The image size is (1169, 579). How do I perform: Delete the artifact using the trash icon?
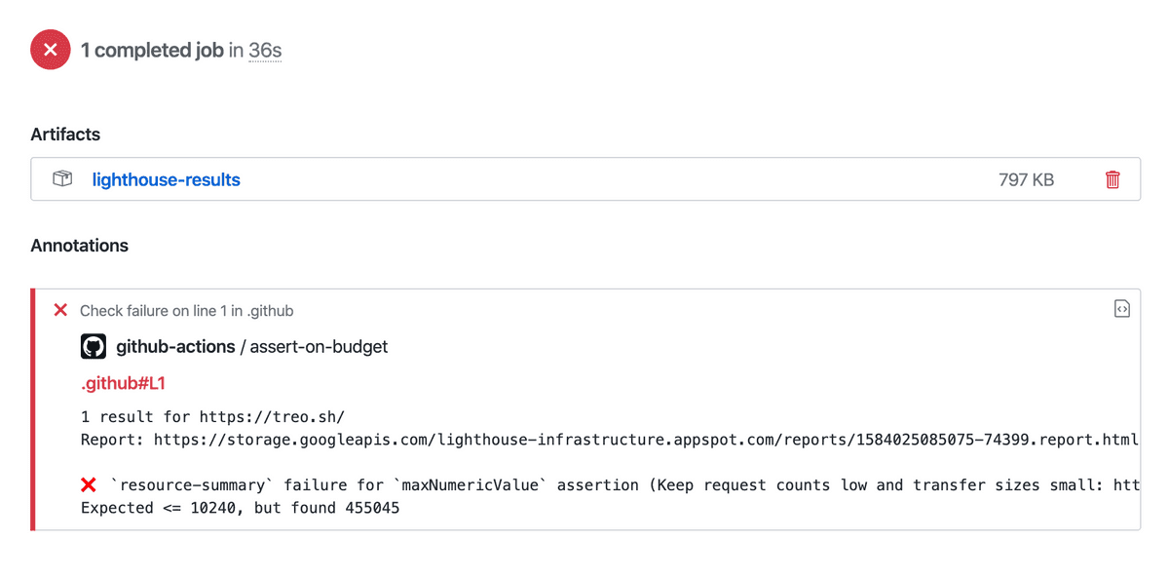click(x=1112, y=178)
